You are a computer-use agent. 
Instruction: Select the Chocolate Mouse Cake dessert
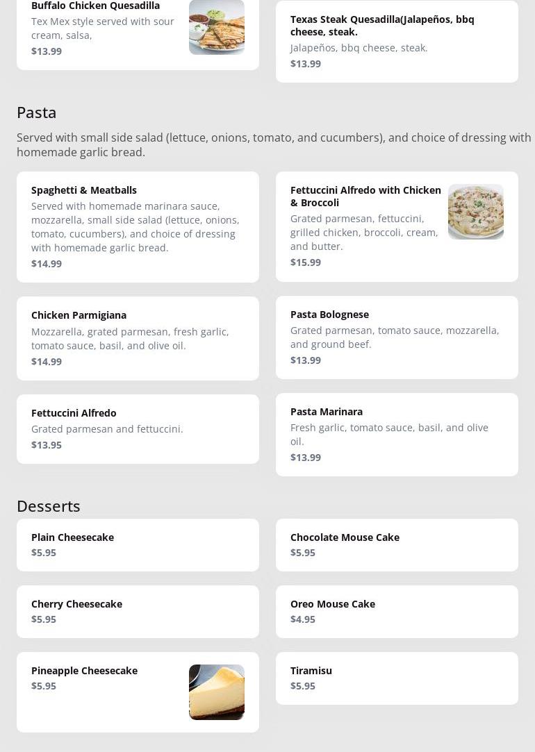pos(396,545)
